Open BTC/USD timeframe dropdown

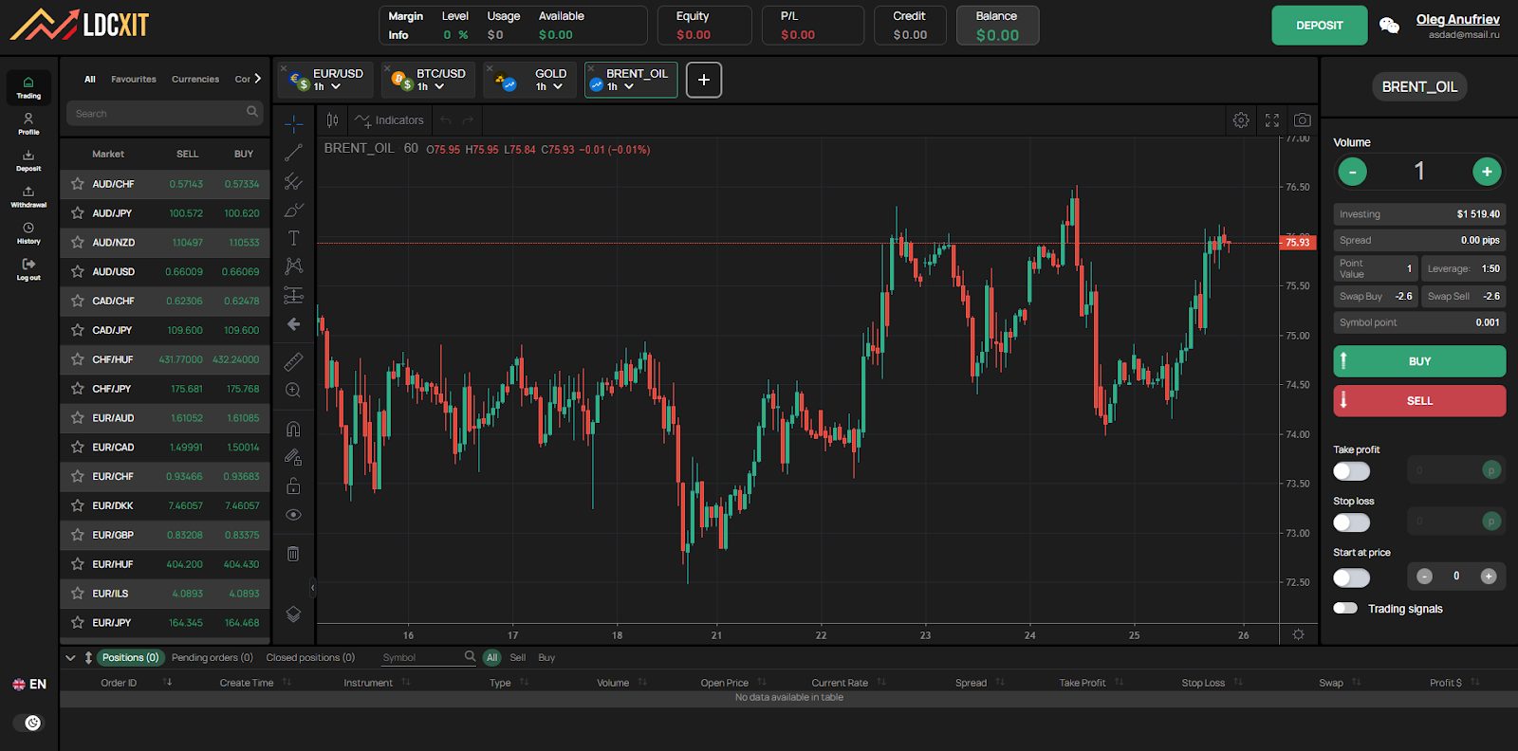[x=431, y=86]
